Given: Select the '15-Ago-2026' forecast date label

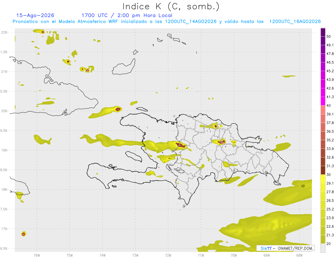Looking at the screenshot, I should pyautogui.click(x=35, y=15).
